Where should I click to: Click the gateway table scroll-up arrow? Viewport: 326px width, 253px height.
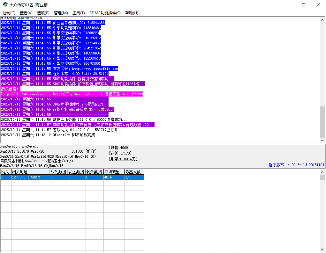coord(322,172)
